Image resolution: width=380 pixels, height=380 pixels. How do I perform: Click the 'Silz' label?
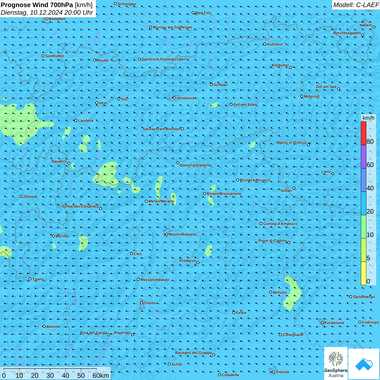click(x=124, y=99)
